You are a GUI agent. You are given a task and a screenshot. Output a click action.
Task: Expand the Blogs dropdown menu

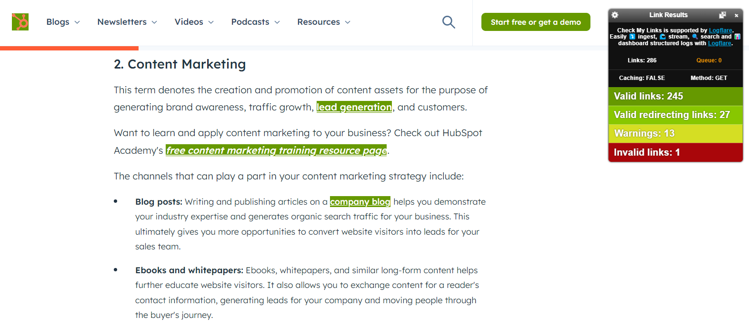(63, 22)
